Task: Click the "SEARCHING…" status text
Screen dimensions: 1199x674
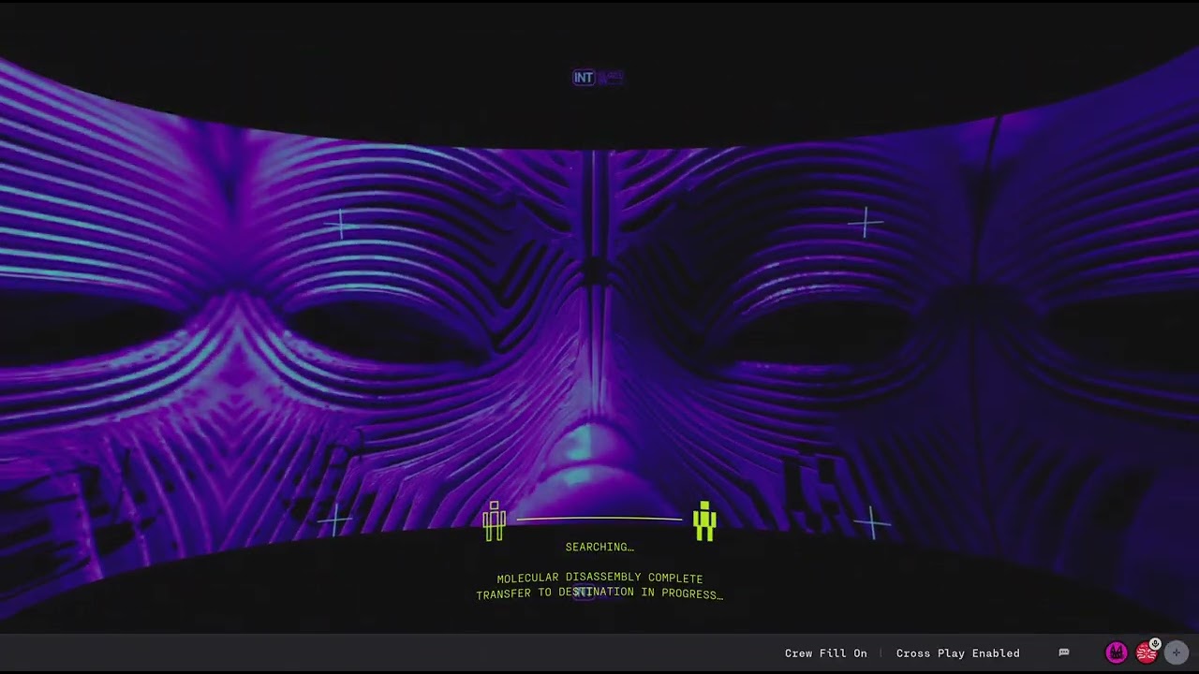Action: 599,547
